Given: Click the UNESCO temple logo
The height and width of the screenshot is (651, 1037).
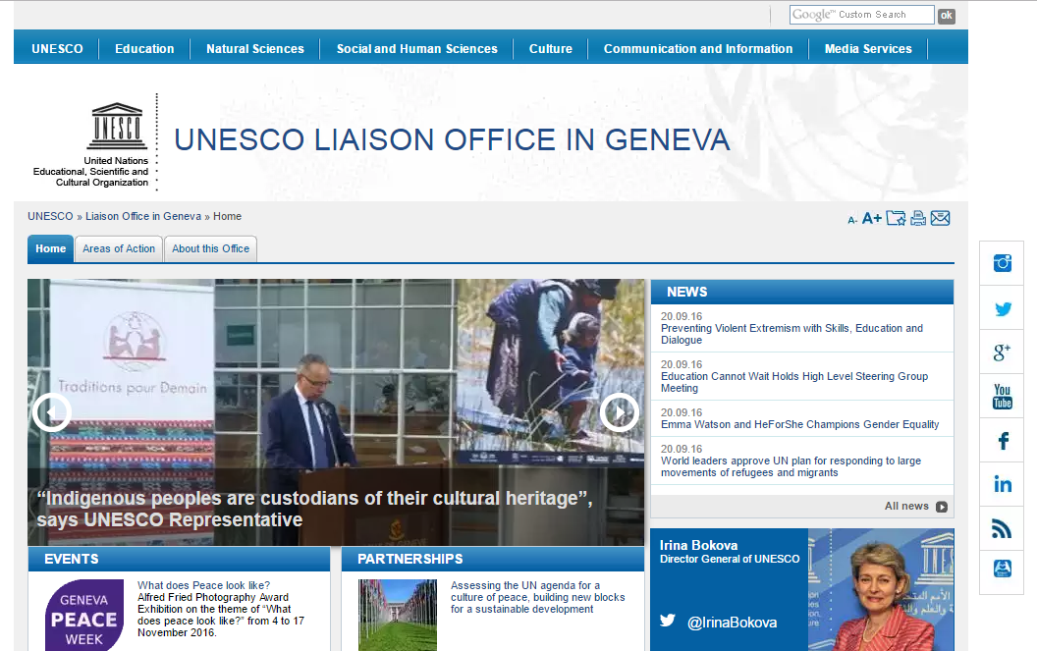Looking at the screenshot, I should coord(117,126).
